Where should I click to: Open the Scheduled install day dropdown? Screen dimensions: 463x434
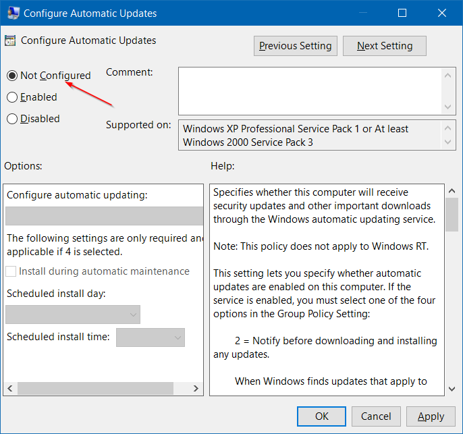[73, 315]
